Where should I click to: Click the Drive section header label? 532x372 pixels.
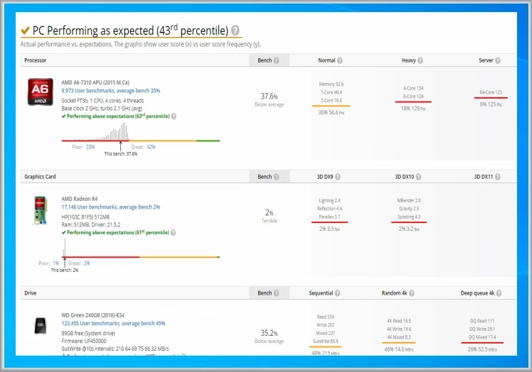click(30, 293)
